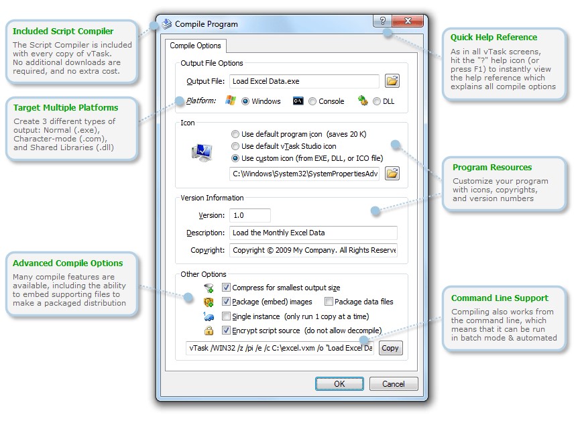Image resolution: width=580 pixels, height=423 pixels.
Task: Select DLL platform radio button
Action: pyautogui.click(x=377, y=101)
